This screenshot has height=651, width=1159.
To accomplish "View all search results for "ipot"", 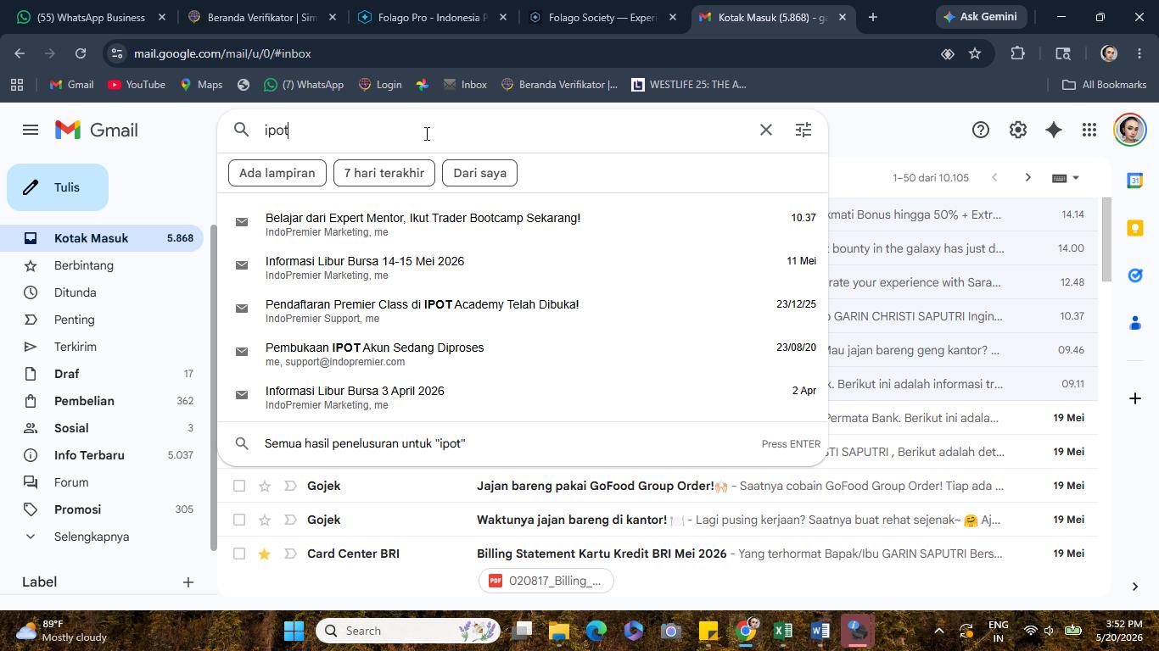I will [x=522, y=443].
